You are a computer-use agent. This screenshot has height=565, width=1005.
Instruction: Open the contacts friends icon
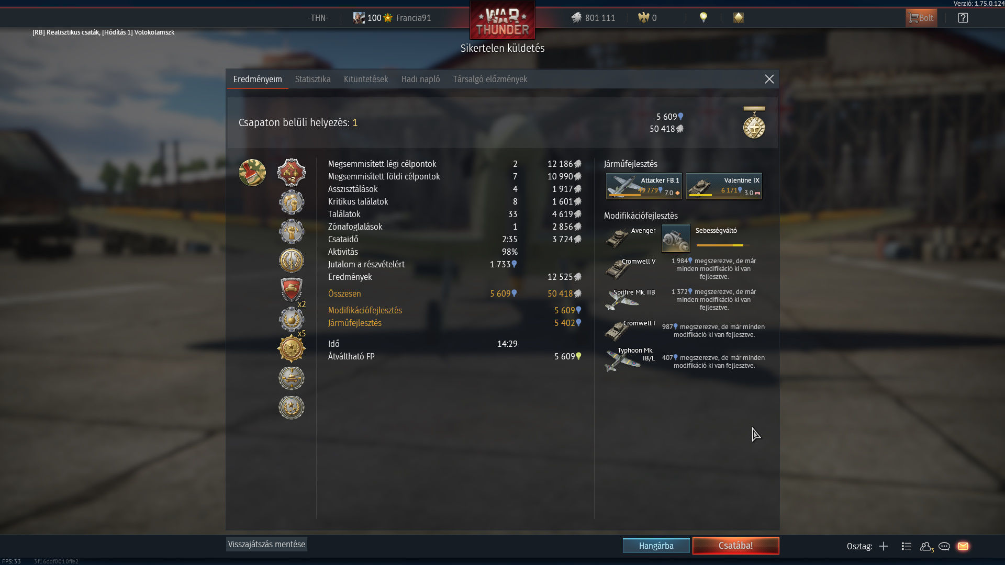click(x=926, y=546)
